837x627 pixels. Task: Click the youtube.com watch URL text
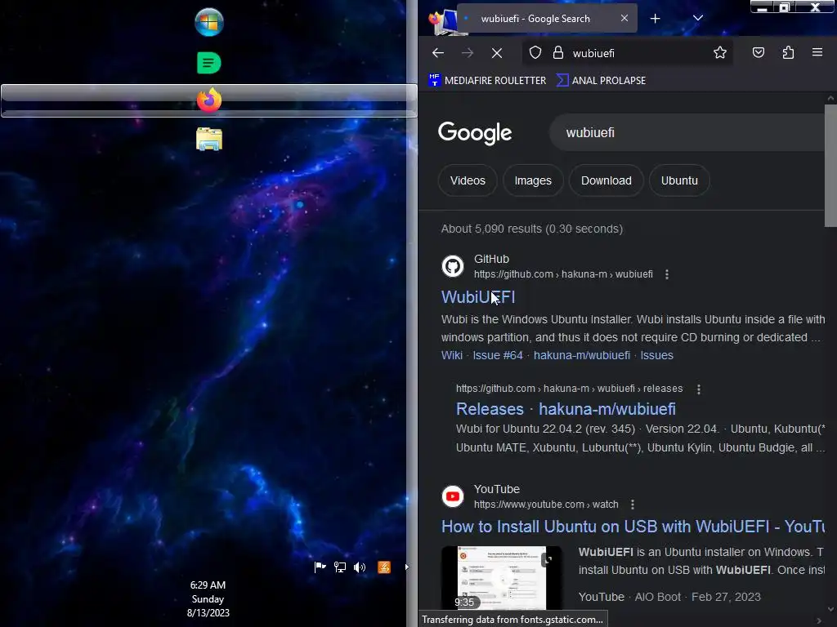[546, 505]
